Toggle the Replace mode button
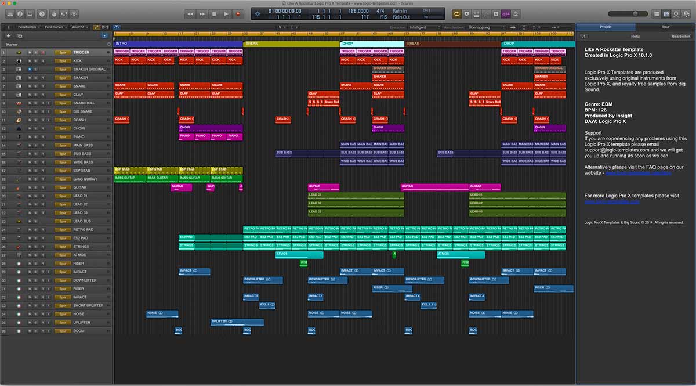This screenshot has width=696, height=386. [467, 13]
